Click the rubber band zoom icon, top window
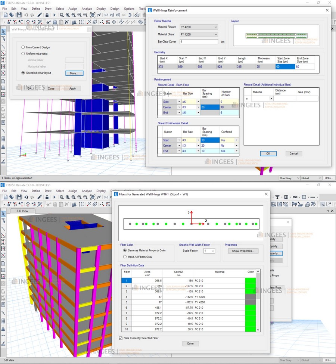 (x=62, y=15)
